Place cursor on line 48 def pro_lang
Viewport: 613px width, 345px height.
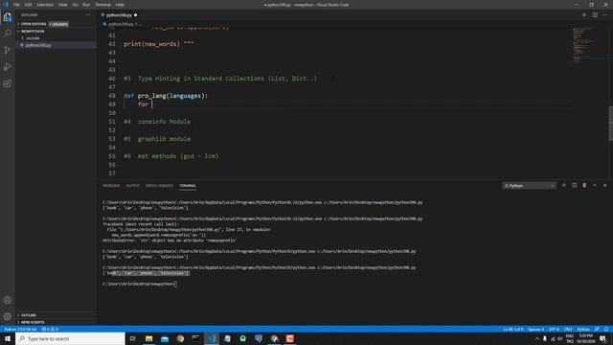(x=166, y=96)
